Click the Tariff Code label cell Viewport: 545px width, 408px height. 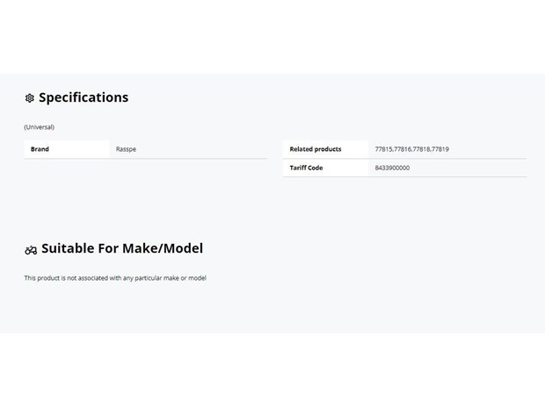coord(325,168)
